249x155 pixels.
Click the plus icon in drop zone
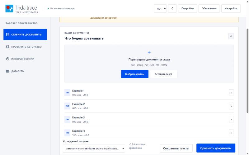tap(149, 52)
